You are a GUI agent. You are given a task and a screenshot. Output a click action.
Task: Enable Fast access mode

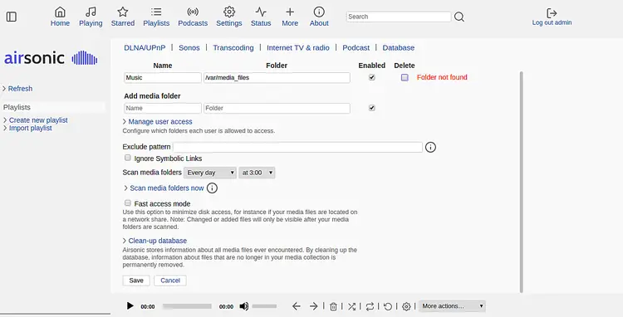point(128,203)
